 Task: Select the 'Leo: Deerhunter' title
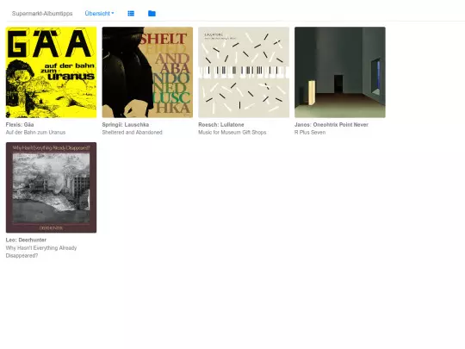(x=26, y=240)
